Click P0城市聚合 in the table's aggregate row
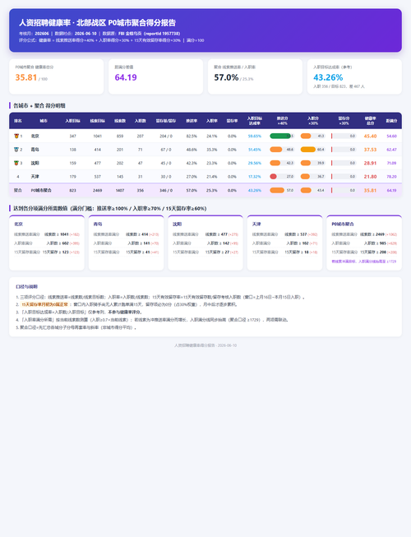The image size is (411, 537). click(x=41, y=190)
